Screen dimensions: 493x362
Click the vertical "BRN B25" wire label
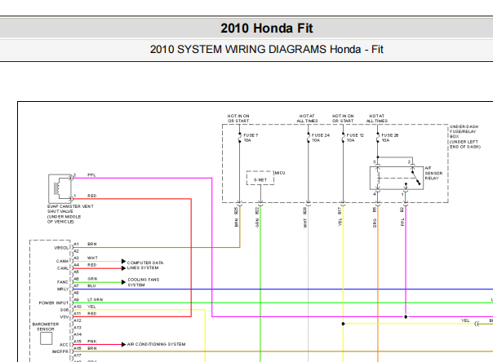click(236, 217)
